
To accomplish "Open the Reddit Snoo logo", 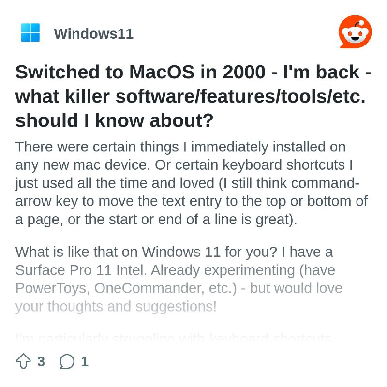I will (x=355, y=31).
